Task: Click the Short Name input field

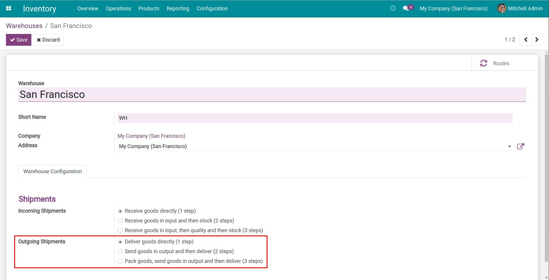Action: [x=315, y=118]
